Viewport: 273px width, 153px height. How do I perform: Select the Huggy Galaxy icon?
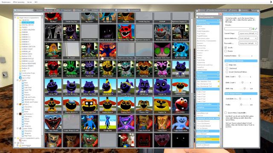[126, 123]
